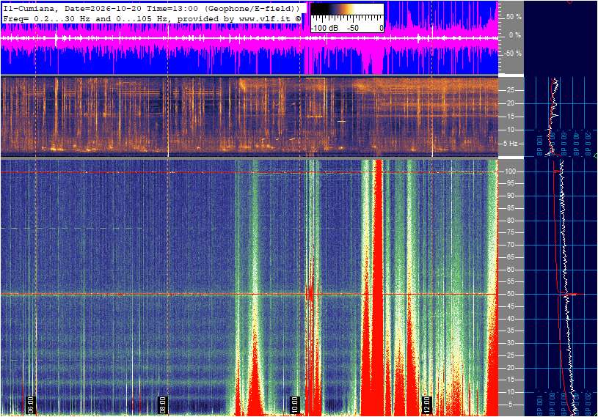Click the 30 Hz label on E-field axis
This screenshot has width=598, height=417.
point(510,343)
